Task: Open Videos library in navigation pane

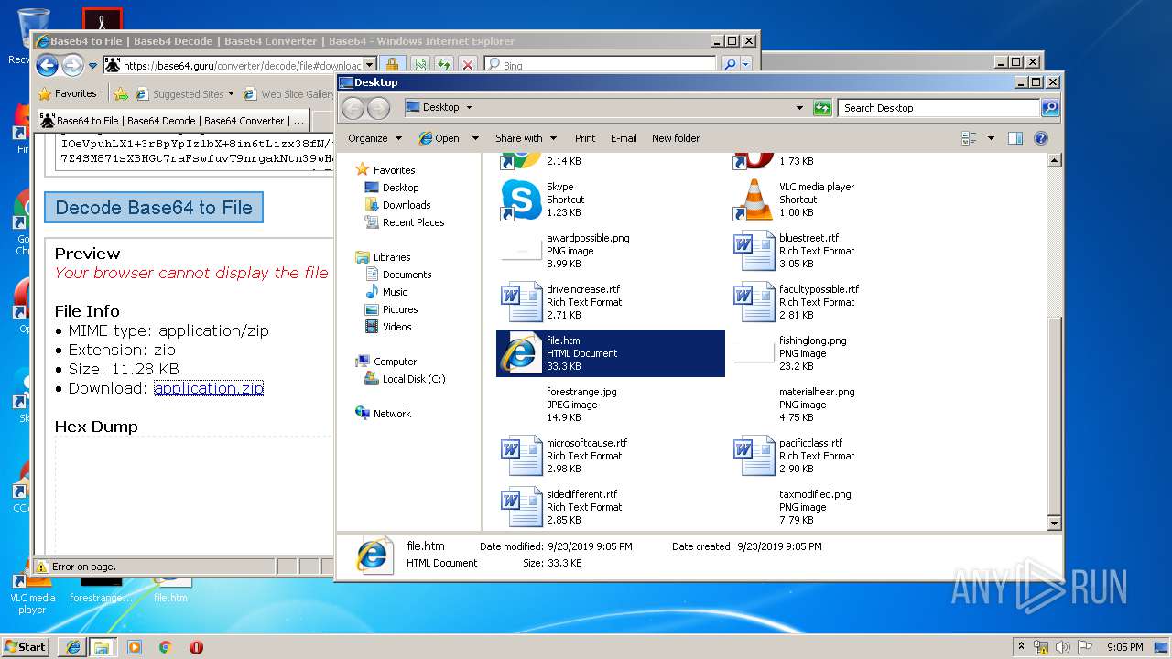Action: pyautogui.click(x=388, y=327)
